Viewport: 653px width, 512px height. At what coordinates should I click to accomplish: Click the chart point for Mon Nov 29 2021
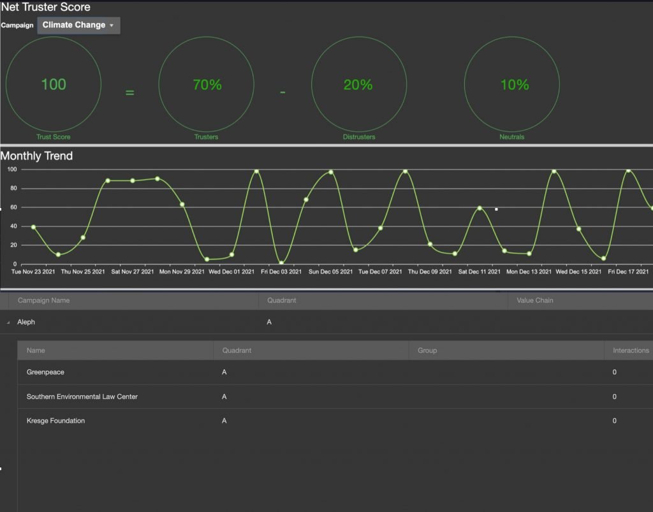click(182, 205)
